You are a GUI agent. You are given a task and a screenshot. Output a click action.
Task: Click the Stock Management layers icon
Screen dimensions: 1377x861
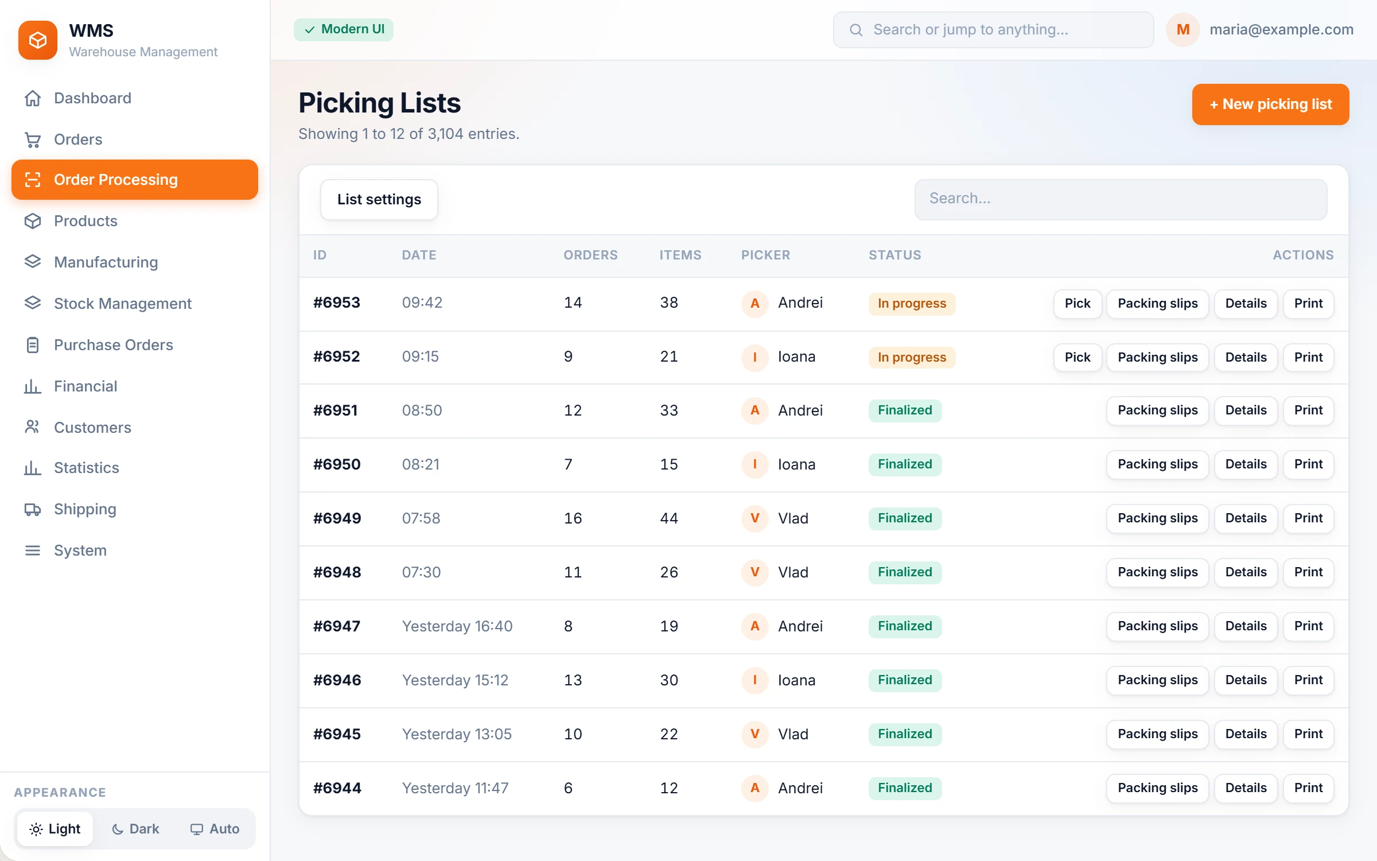[x=33, y=304]
